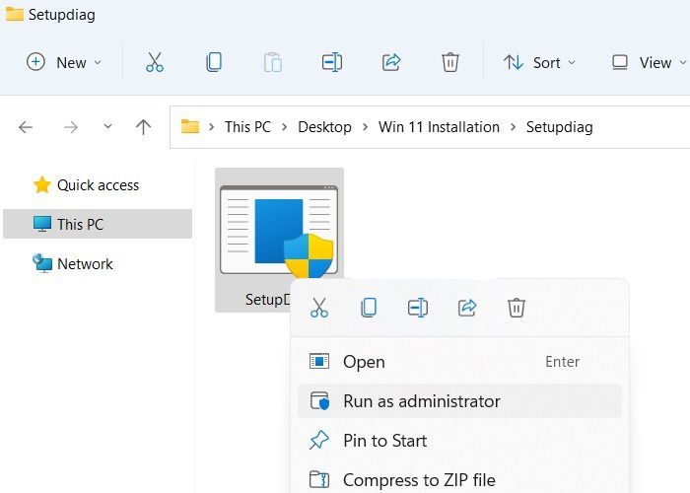Click 'This PC' in the breadcrumb

pyautogui.click(x=247, y=127)
